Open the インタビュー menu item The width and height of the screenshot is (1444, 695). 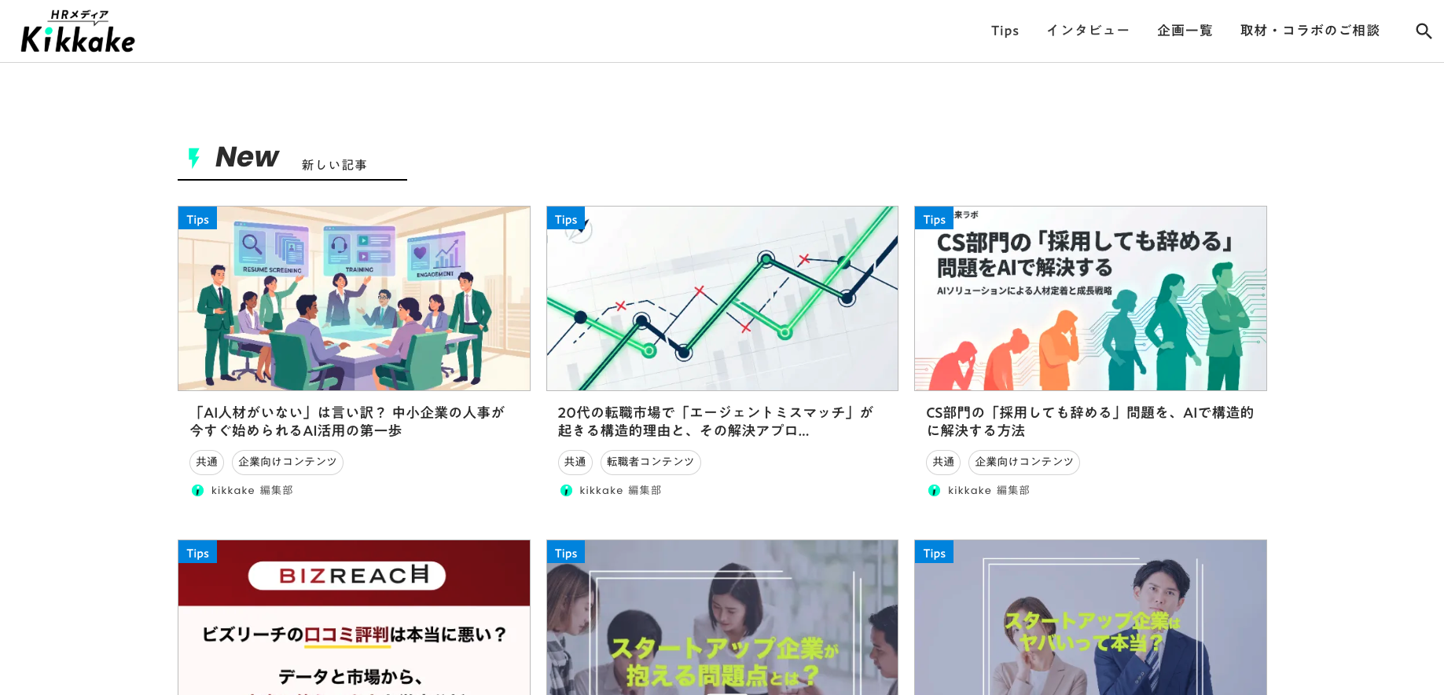tap(1088, 31)
